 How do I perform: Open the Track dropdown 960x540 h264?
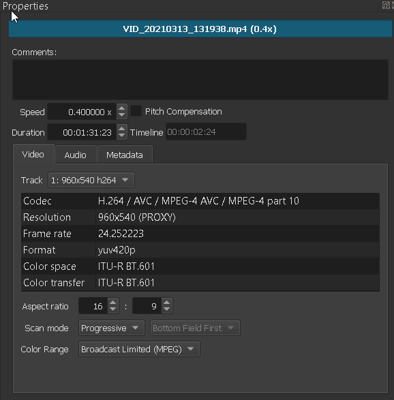coord(91,180)
